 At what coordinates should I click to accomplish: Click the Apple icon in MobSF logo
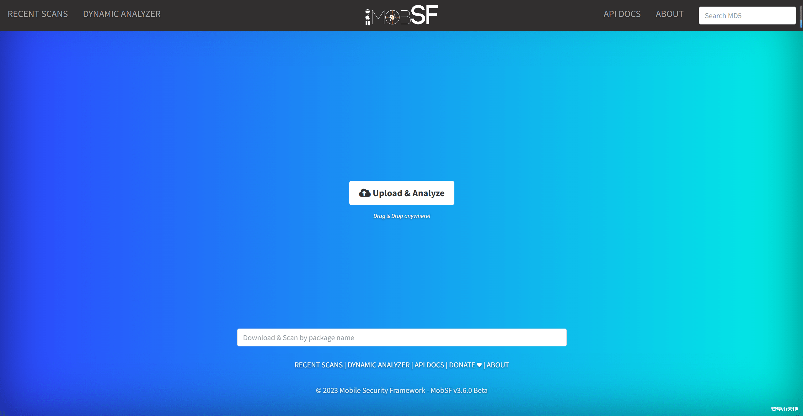point(367,18)
